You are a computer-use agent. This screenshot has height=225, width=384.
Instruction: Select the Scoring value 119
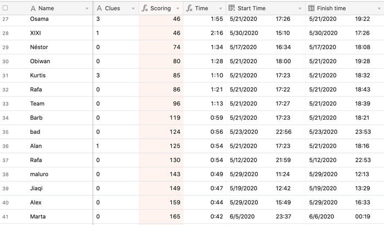click(175, 117)
